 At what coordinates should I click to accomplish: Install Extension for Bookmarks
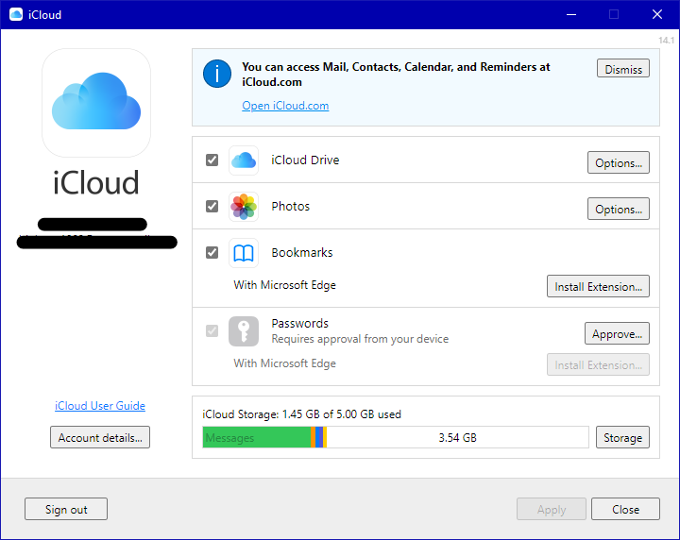click(598, 286)
